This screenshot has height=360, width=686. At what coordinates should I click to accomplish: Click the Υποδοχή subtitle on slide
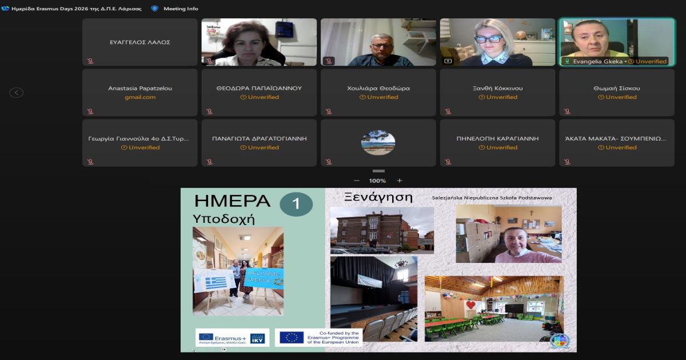[224, 219]
